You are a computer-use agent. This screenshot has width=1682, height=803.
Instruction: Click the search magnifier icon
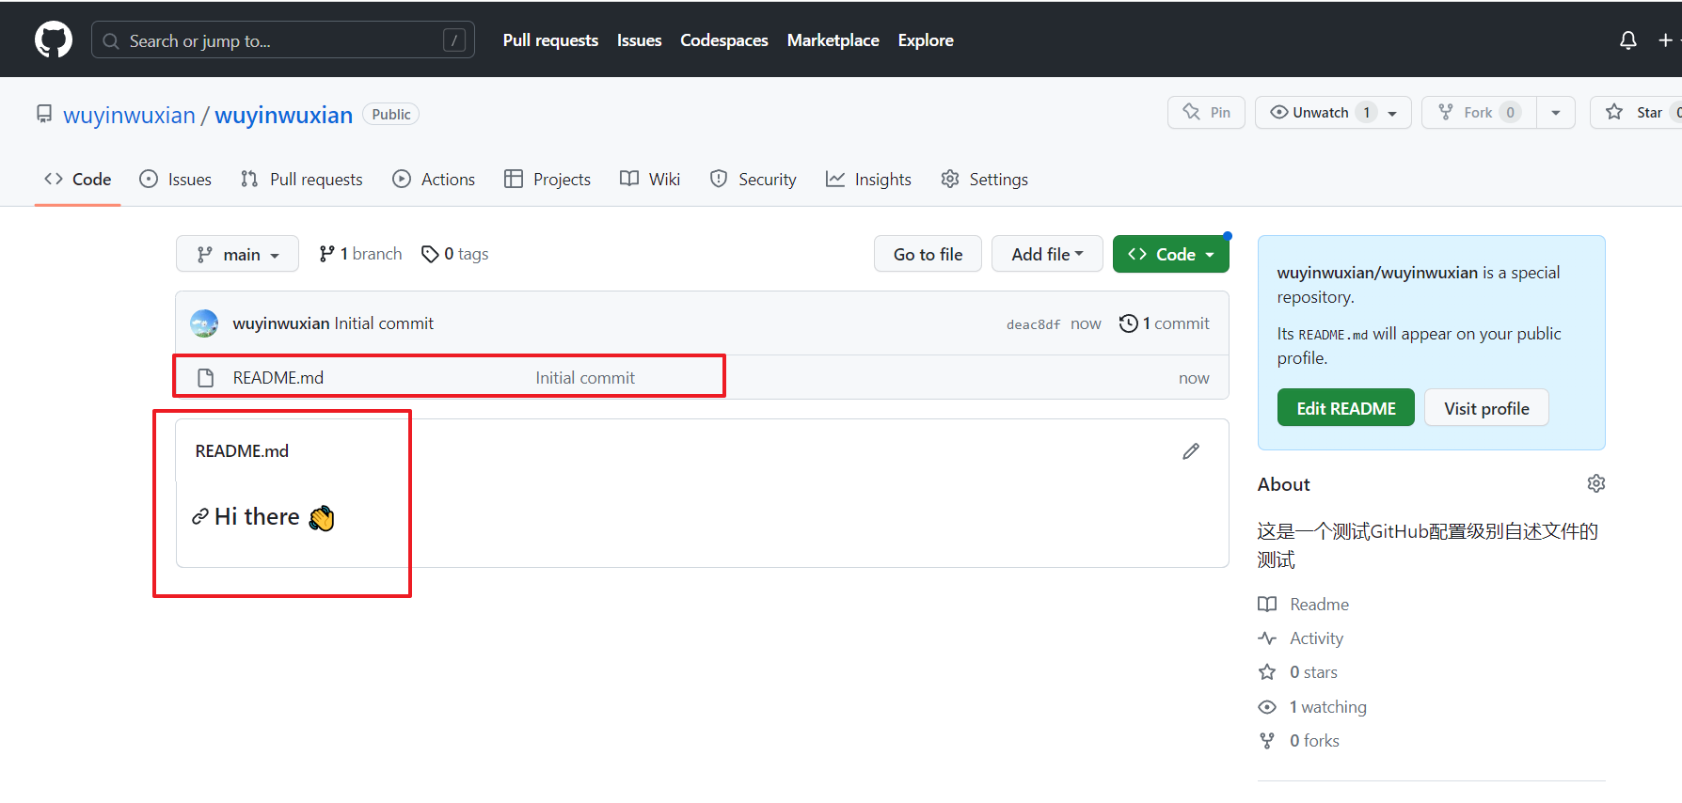click(x=111, y=41)
